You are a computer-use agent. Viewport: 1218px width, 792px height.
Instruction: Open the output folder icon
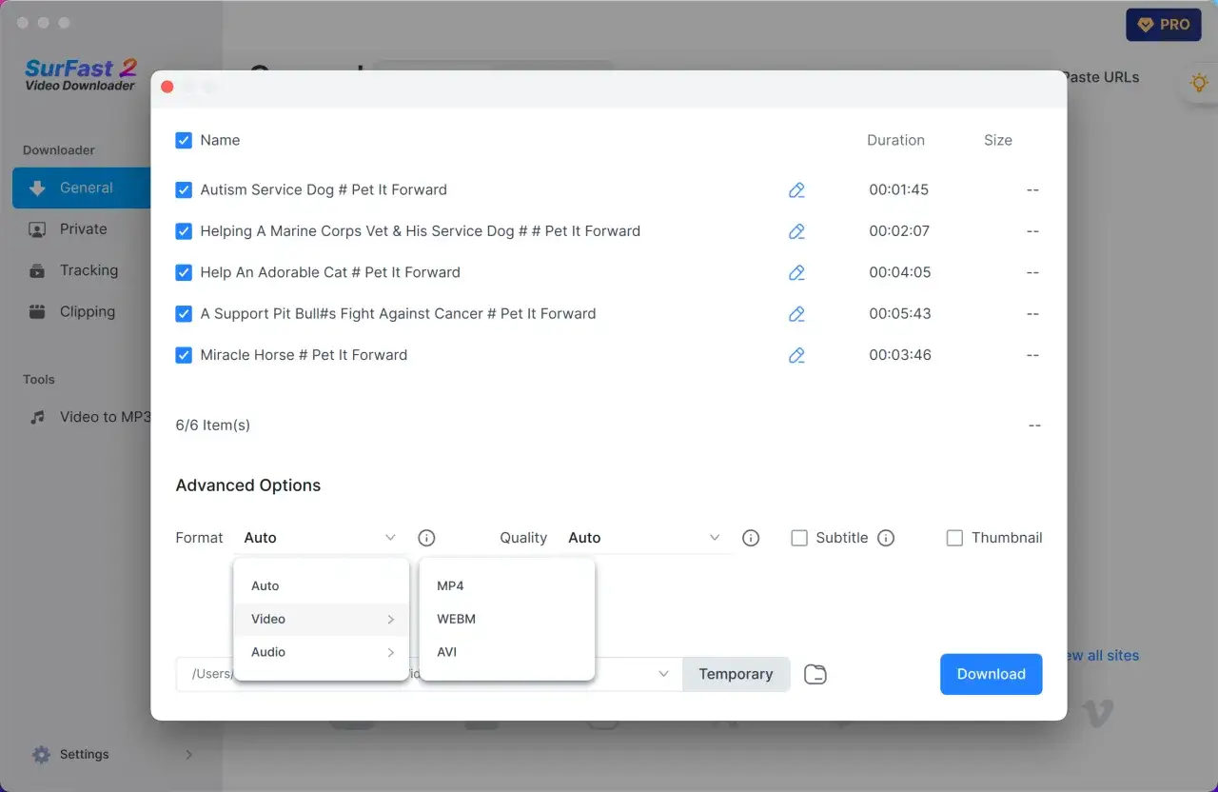pos(815,675)
